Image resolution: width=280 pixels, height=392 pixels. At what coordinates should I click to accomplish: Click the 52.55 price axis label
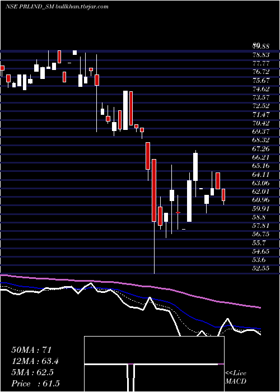tap(260, 268)
